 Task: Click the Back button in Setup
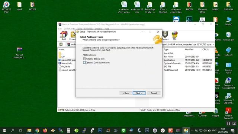126,93
